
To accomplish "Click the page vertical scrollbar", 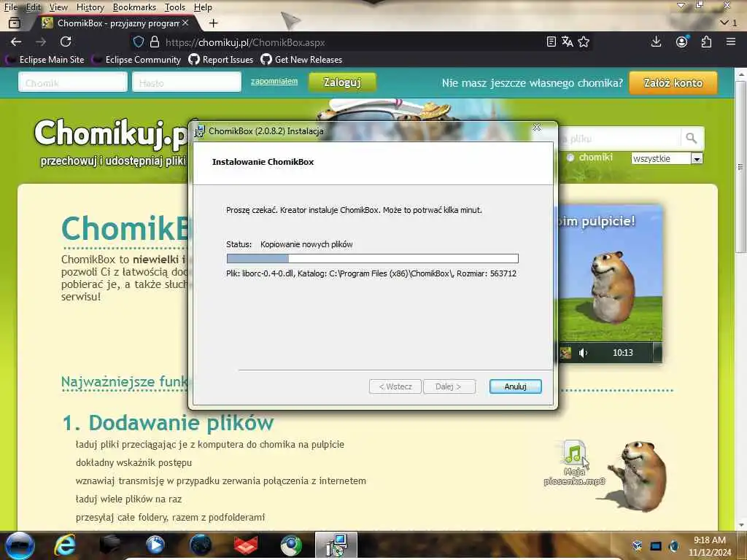I will tap(741, 167).
